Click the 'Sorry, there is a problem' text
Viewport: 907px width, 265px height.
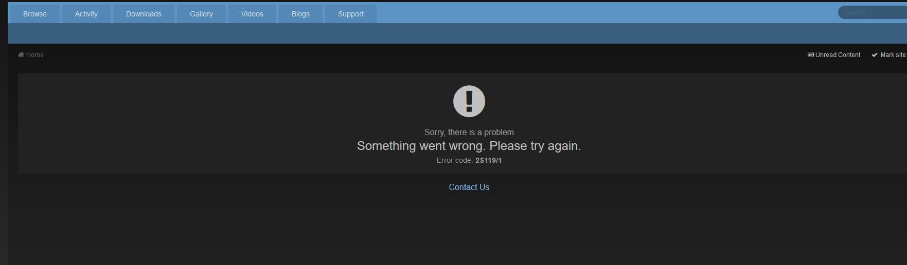point(469,132)
